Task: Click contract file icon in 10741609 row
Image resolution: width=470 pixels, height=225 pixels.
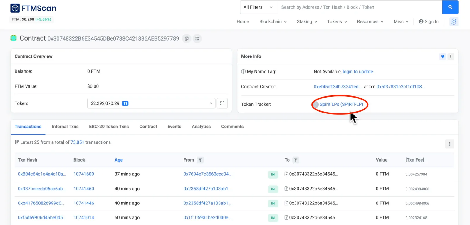Action: click(x=286, y=174)
